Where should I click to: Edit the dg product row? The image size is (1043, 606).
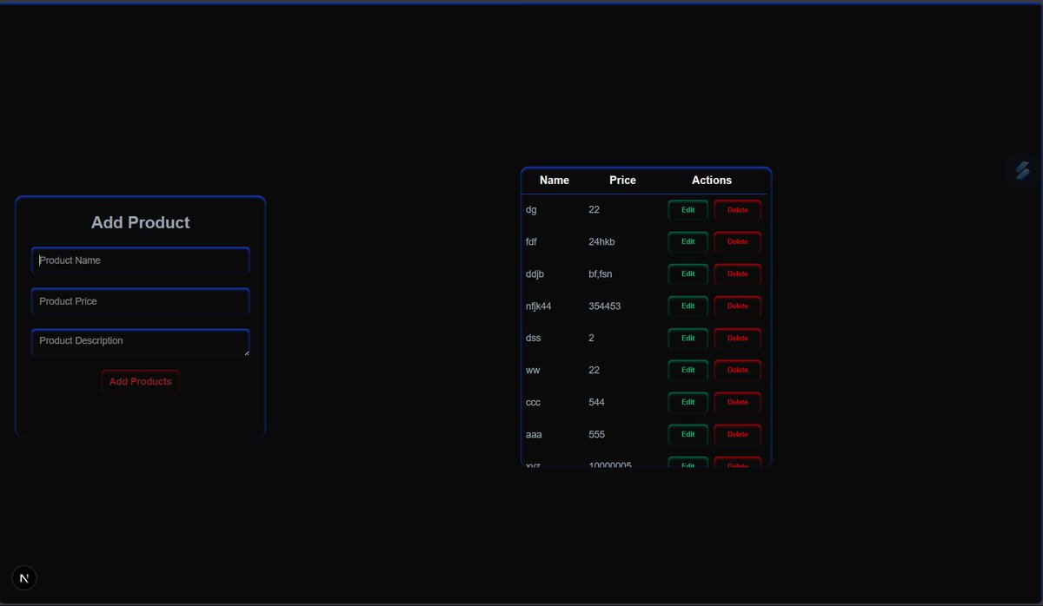688,210
